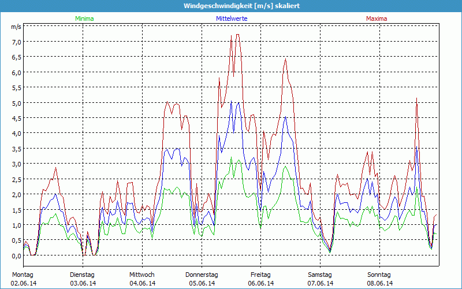Viewport: 462px width, 289px height.
Task: Click the date 02.06.14
Action: [x=24, y=283]
